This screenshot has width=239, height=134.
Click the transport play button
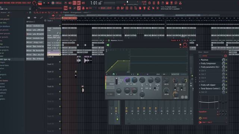pyautogui.click(x=44, y=3)
